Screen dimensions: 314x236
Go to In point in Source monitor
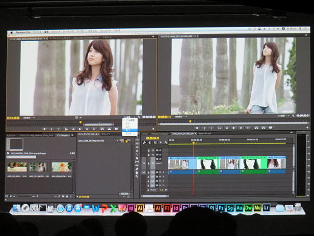tap(66, 129)
